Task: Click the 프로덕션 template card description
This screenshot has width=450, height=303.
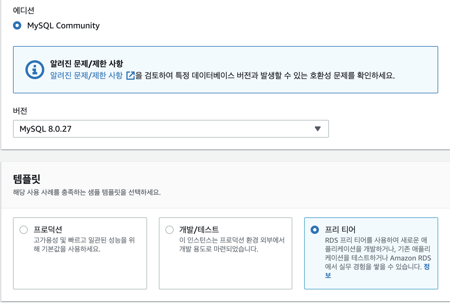Action: click(x=84, y=245)
